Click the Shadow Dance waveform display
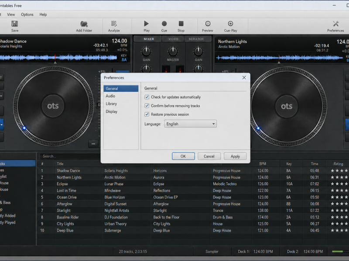 (x=58, y=58)
